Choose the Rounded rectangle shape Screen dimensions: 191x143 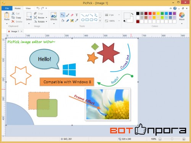(x=91, y=20)
